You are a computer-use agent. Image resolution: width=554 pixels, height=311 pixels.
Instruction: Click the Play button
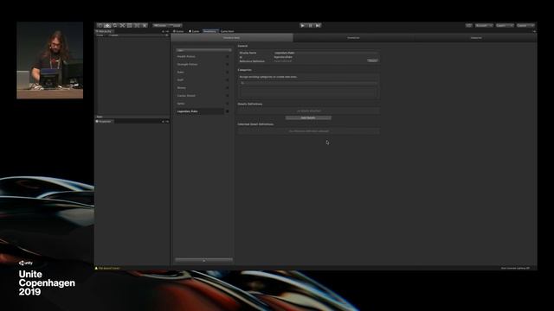303,25
